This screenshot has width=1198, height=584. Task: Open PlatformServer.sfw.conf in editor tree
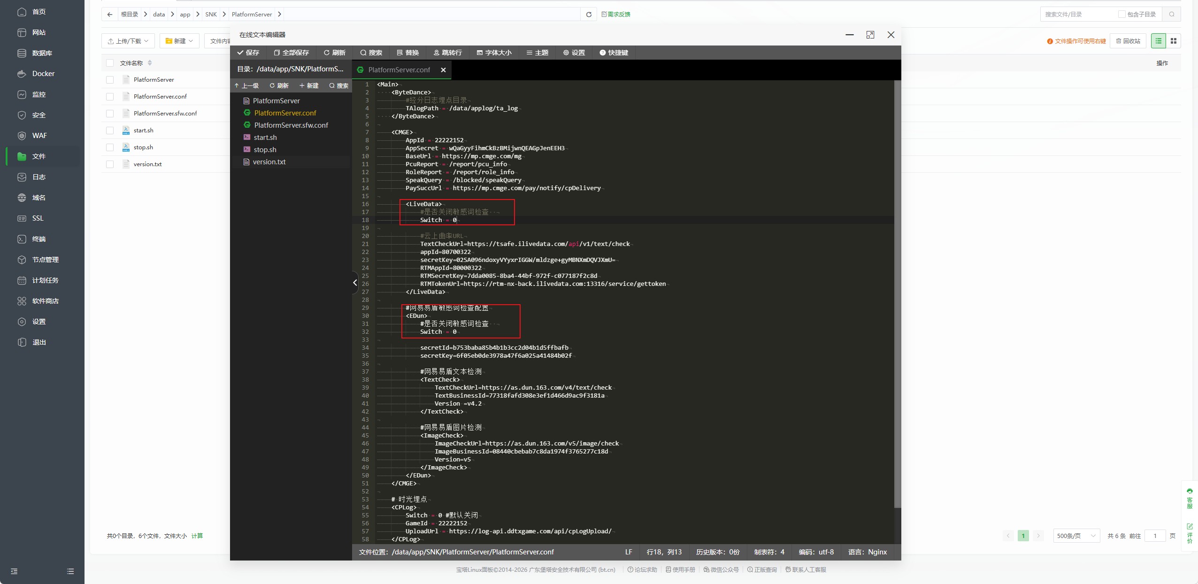pyautogui.click(x=291, y=125)
